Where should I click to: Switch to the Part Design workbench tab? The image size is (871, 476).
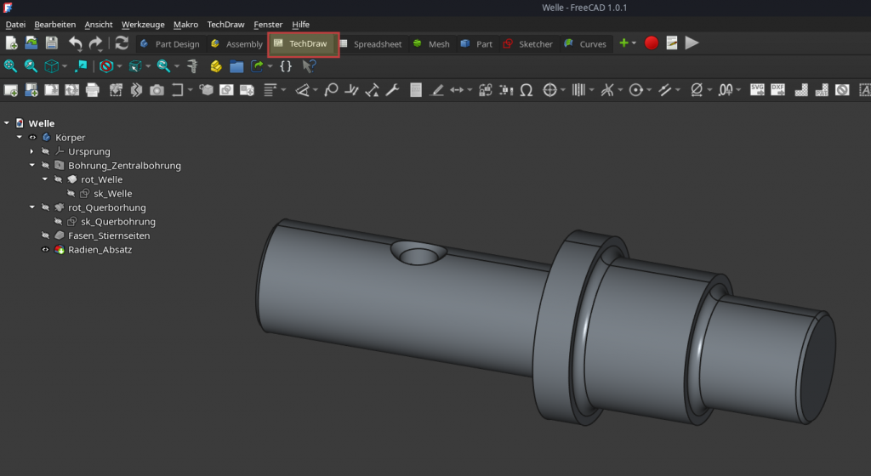point(176,44)
